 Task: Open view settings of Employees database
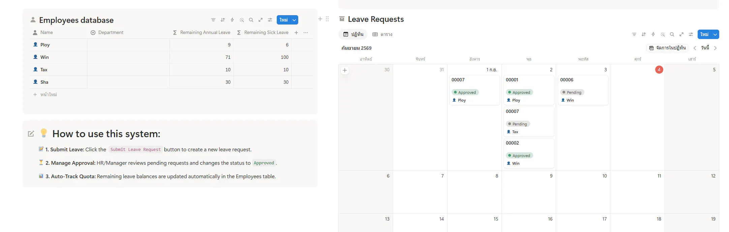pos(270,20)
